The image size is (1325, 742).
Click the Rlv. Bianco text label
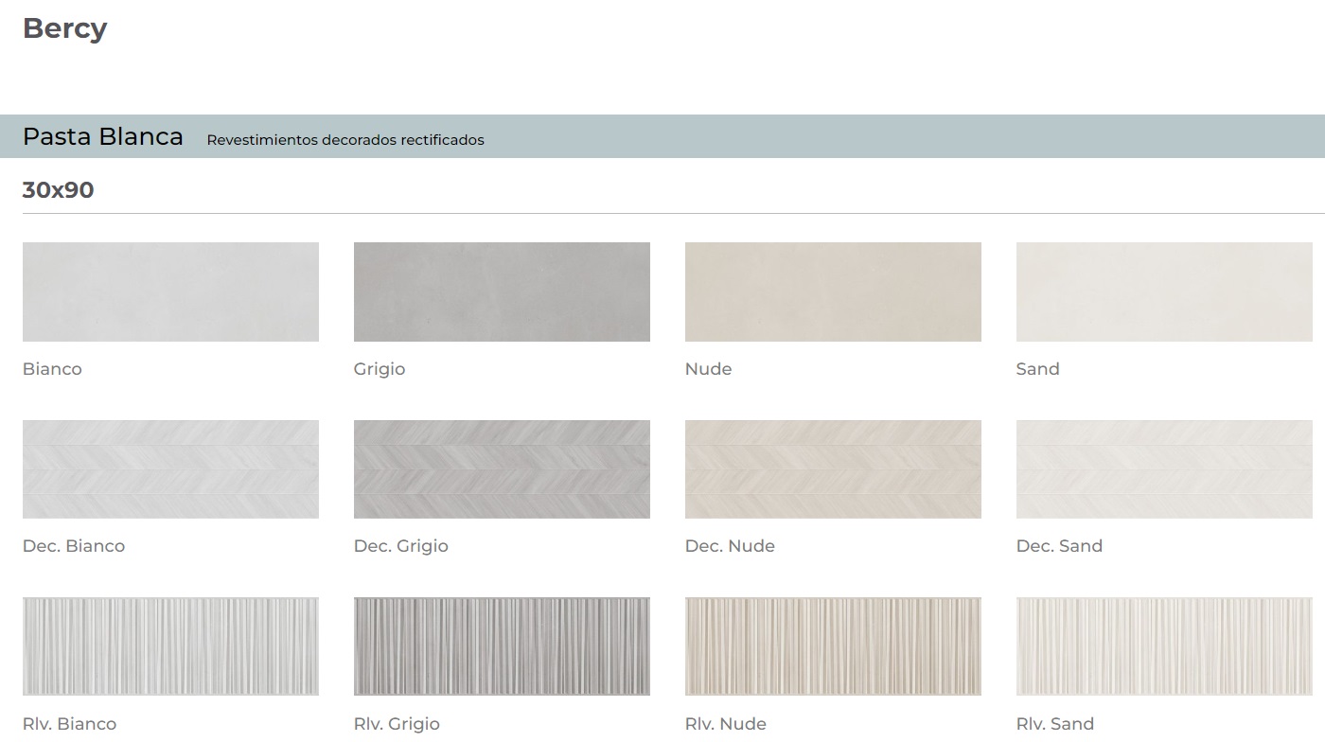coord(69,724)
